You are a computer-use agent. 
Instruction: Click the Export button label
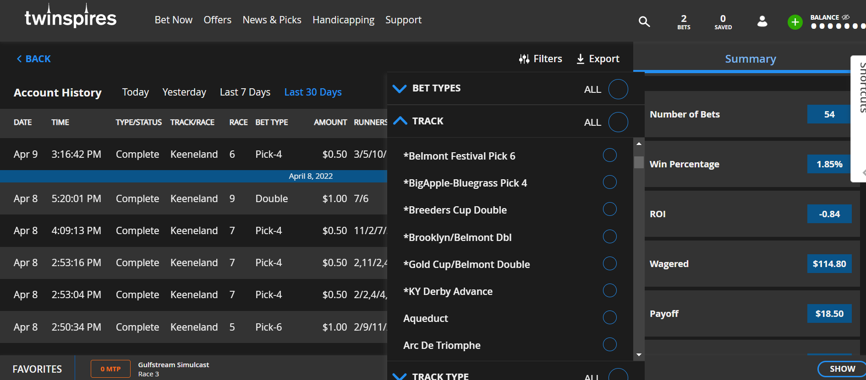point(604,59)
